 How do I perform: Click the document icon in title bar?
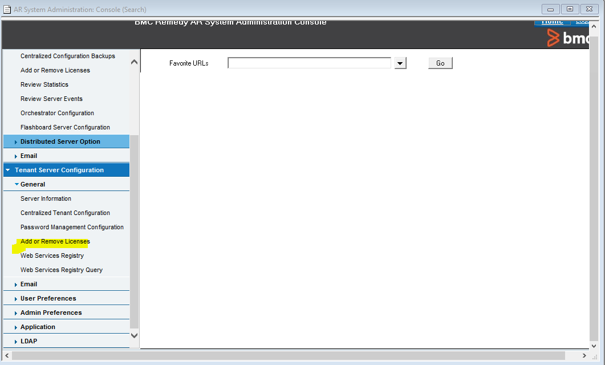point(7,9)
